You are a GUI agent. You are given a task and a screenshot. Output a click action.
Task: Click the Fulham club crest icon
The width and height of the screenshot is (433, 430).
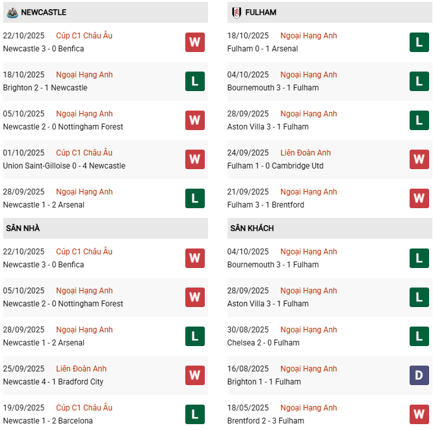pyautogui.click(x=236, y=12)
